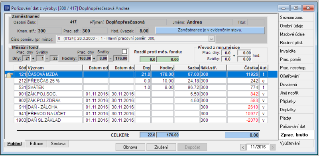
Task: Click the Prac. stř. field
Action: pyautogui.click(x=95, y=31)
